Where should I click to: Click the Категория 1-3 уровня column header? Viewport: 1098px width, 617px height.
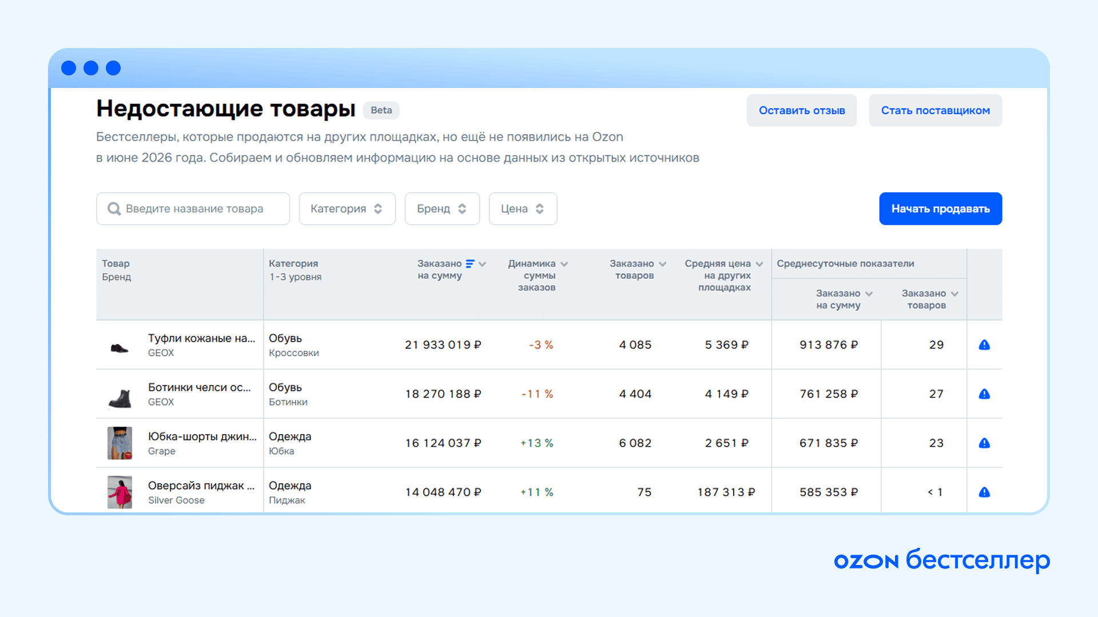(x=295, y=270)
